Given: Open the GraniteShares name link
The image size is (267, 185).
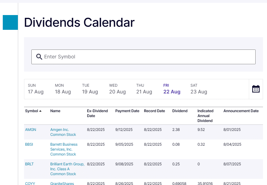Looking at the screenshot, I should (x=62, y=183).
